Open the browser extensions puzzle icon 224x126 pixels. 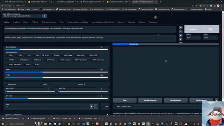[211, 6]
